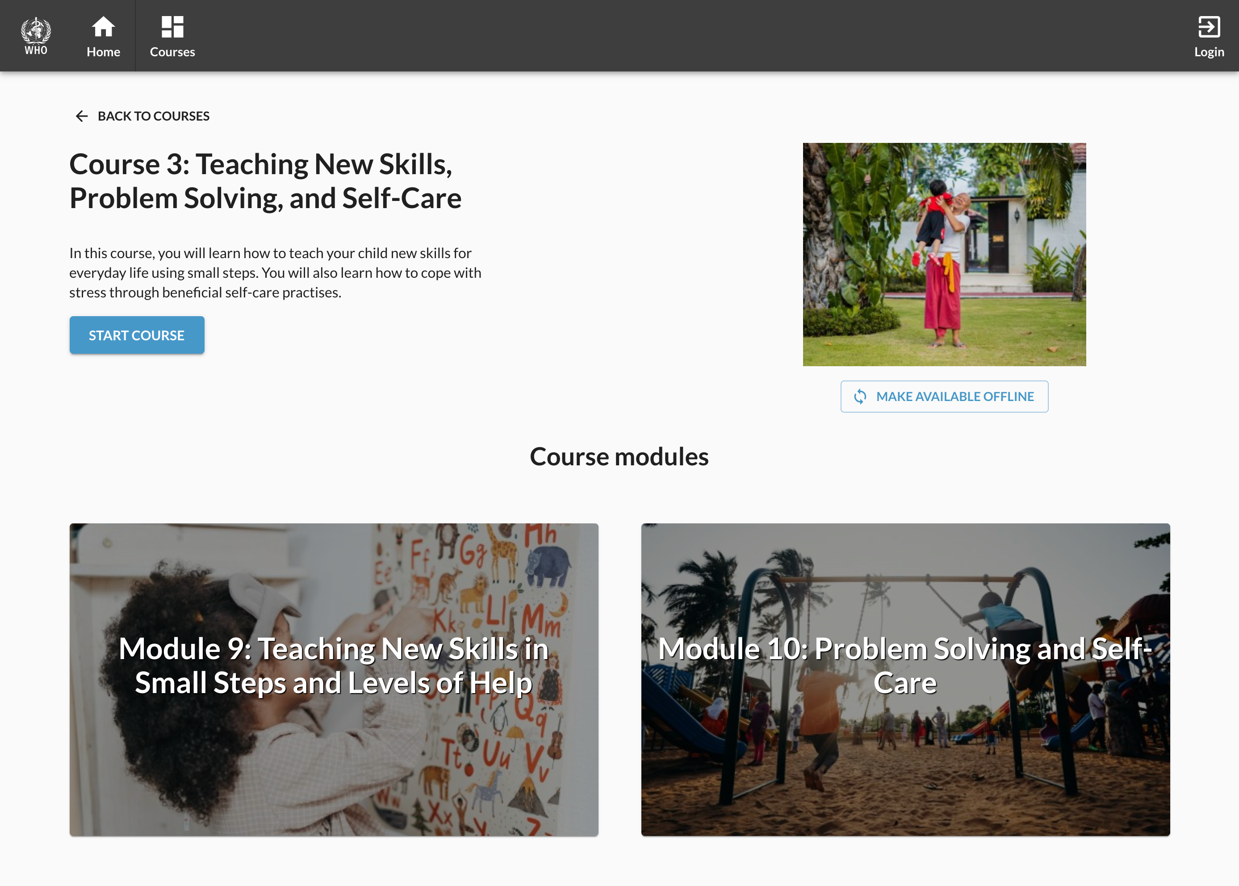Click the Module 10 title text

pyautogui.click(x=905, y=665)
